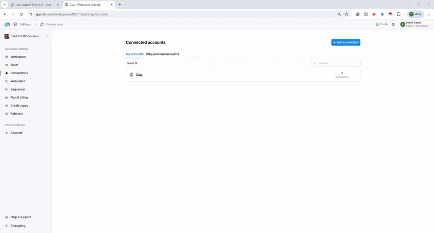Image resolution: width=434 pixels, height=233 pixels.
Task: Open Credit usage in sidebar
Action: [x=19, y=105]
